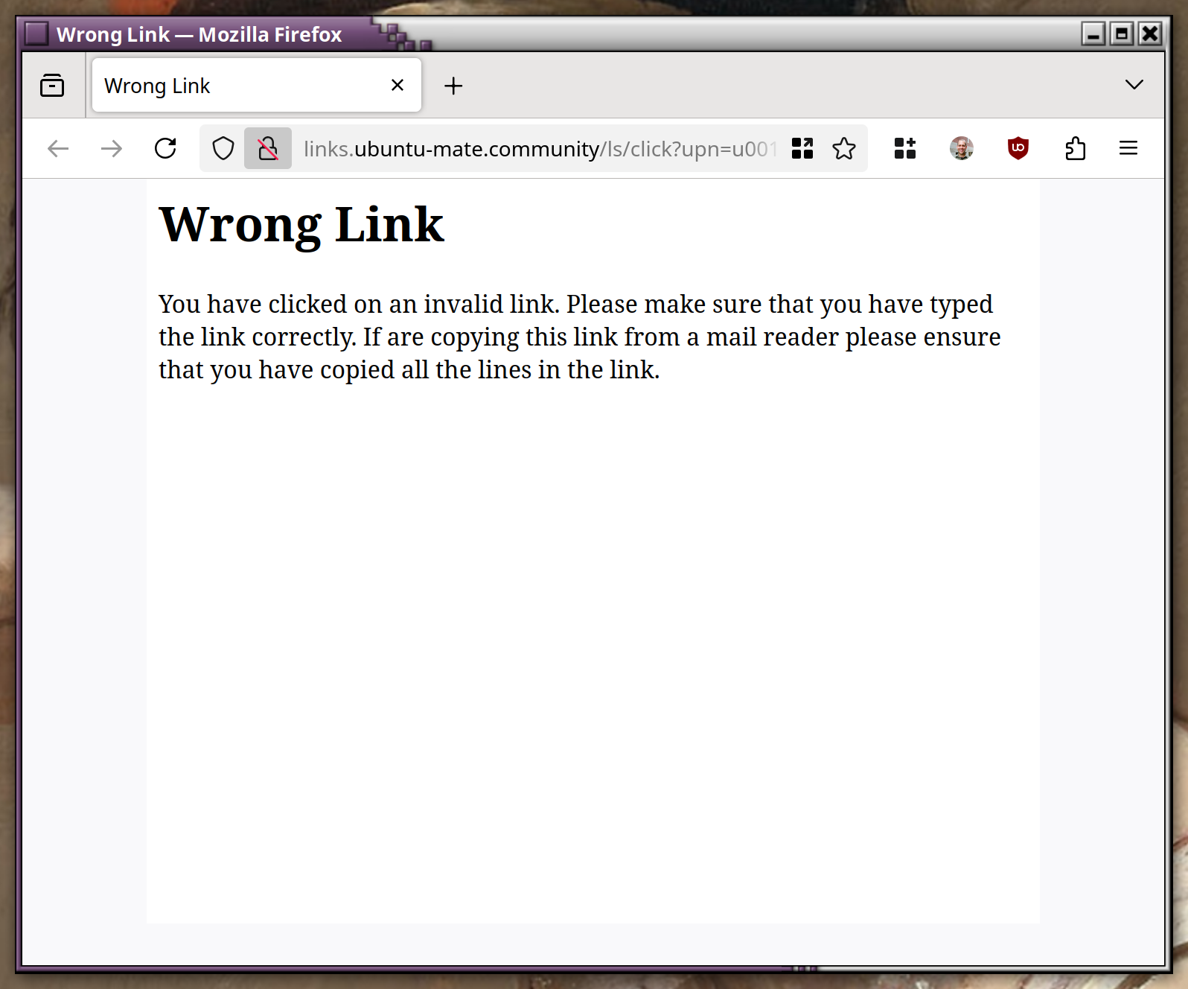Maximize the Firefox window
1188x989 pixels.
pyautogui.click(x=1121, y=34)
